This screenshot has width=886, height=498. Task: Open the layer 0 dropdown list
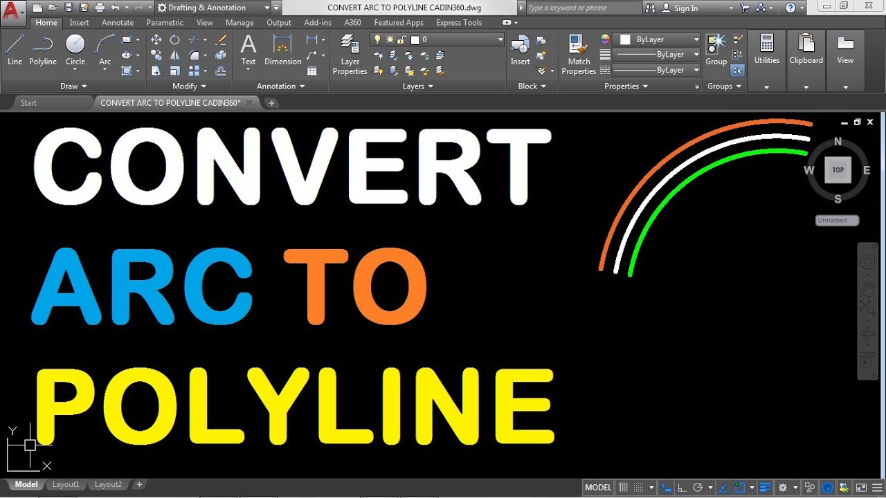point(437,39)
